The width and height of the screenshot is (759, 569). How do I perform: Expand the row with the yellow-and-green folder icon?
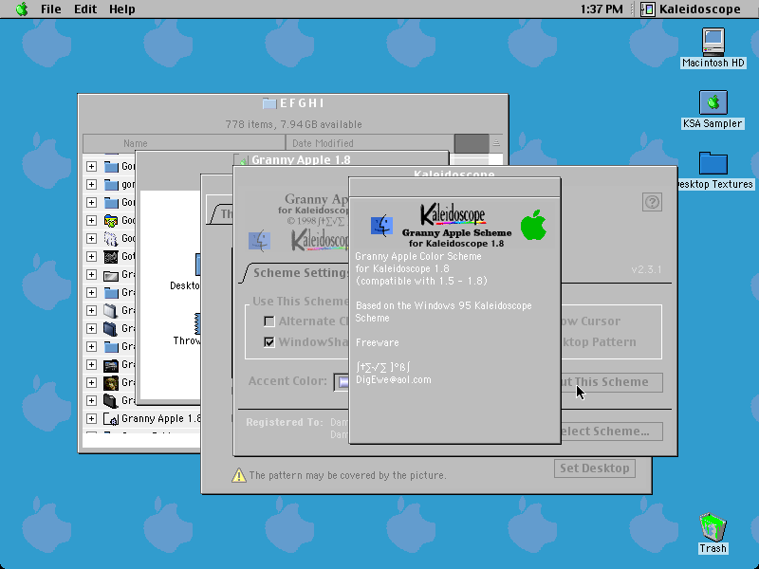(91, 221)
